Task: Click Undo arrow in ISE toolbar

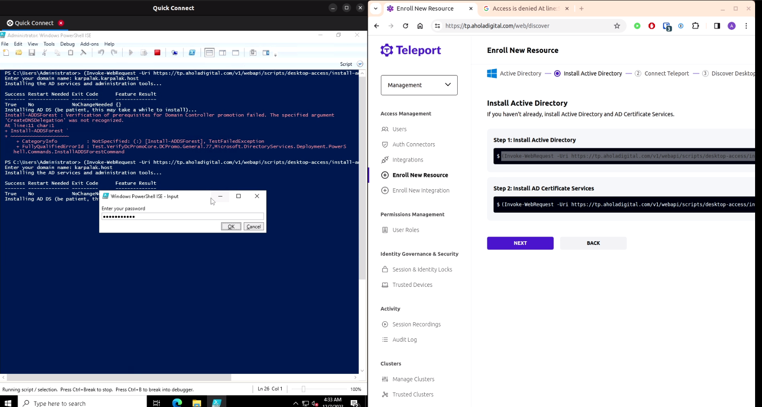Action: click(x=100, y=52)
